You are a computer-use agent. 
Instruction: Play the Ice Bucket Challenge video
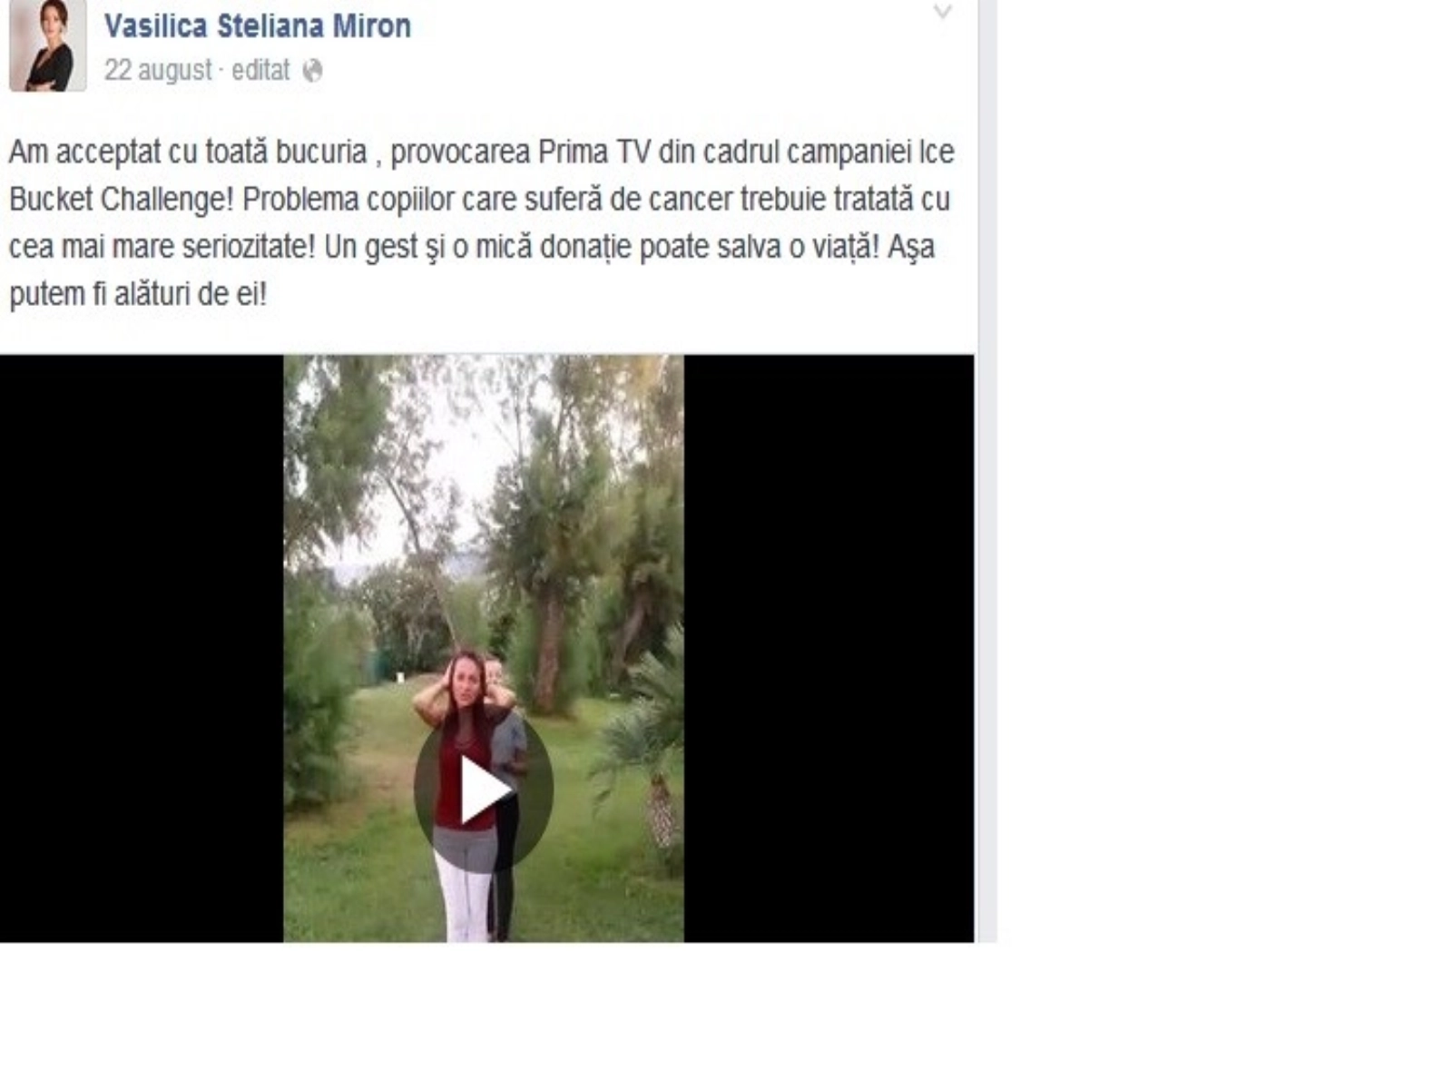[x=484, y=790]
